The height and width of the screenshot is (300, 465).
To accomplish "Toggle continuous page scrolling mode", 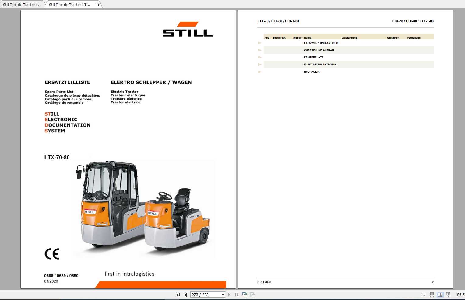I will click(x=432, y=295).
